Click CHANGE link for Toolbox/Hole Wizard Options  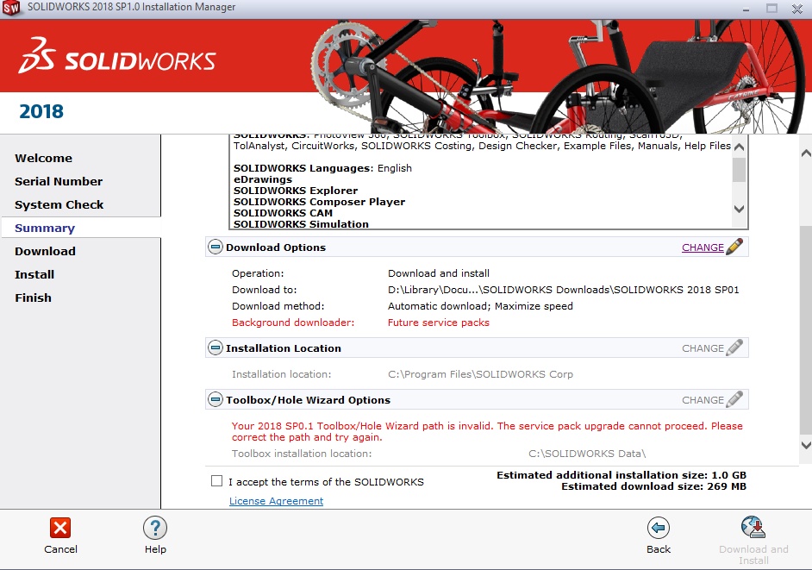pyautogui.click(x=703, y=400)
